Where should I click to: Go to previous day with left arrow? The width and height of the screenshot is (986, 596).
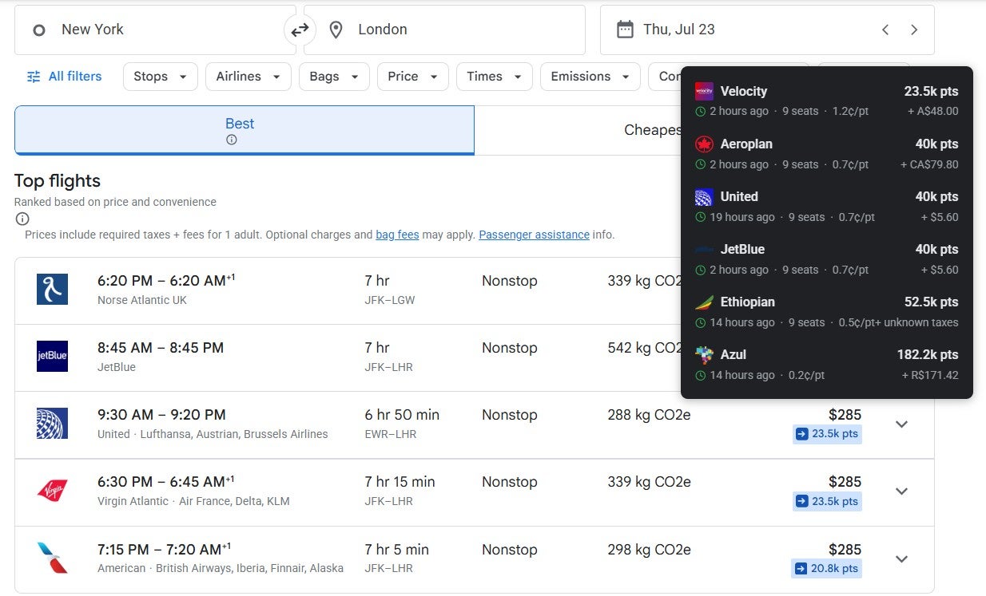pyautogui.click(x=885, y=30)
